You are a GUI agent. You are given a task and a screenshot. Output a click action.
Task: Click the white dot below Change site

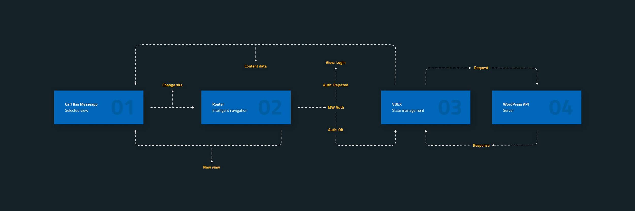tap(172, 91)
